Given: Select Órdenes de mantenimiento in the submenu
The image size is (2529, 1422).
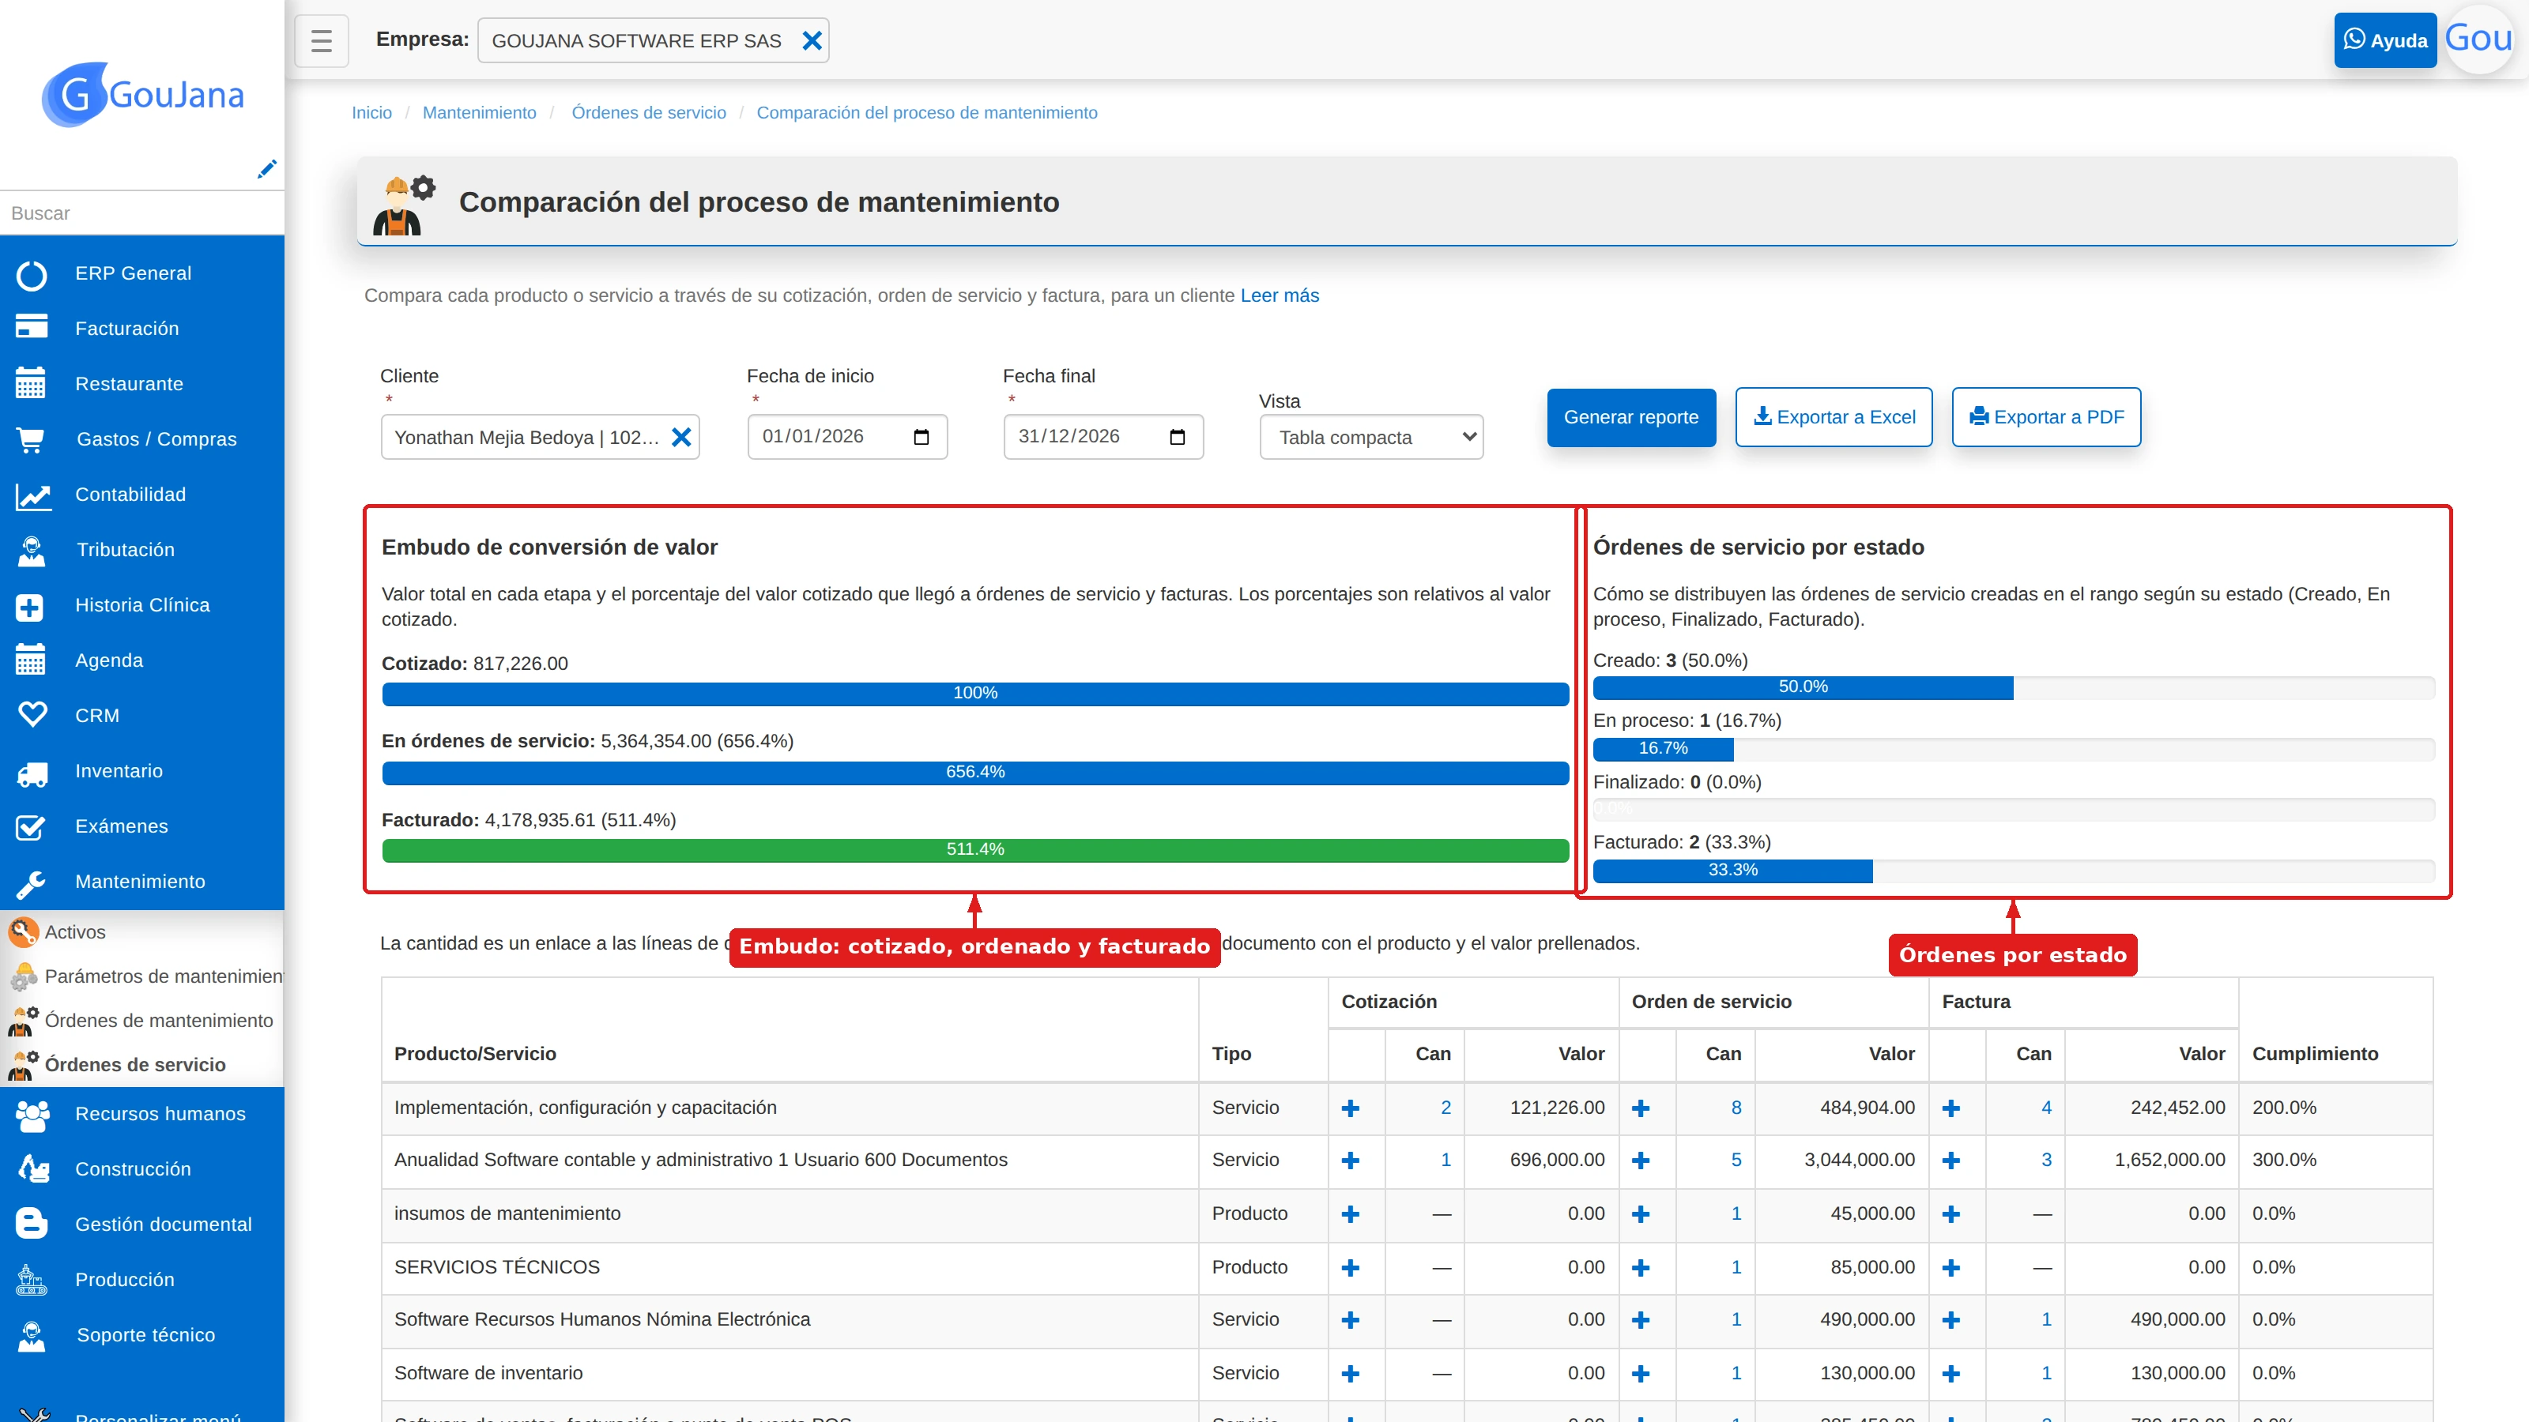Looking at the screenshot, I should 158,1020.
